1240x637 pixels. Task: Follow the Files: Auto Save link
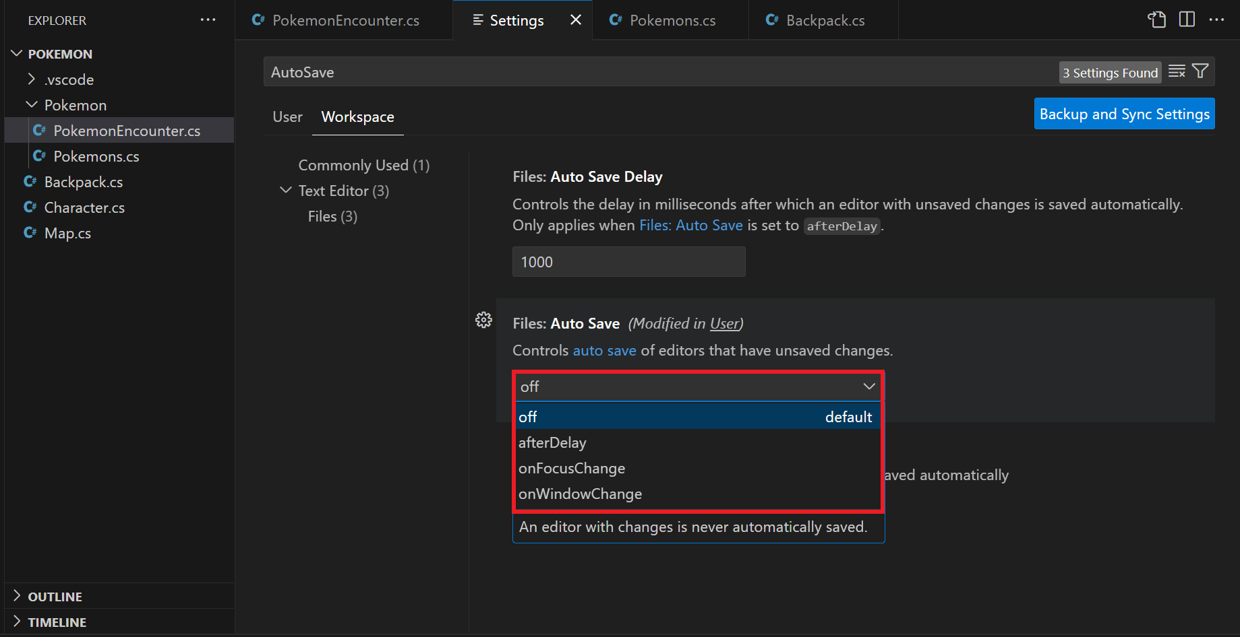pos(691,225)
